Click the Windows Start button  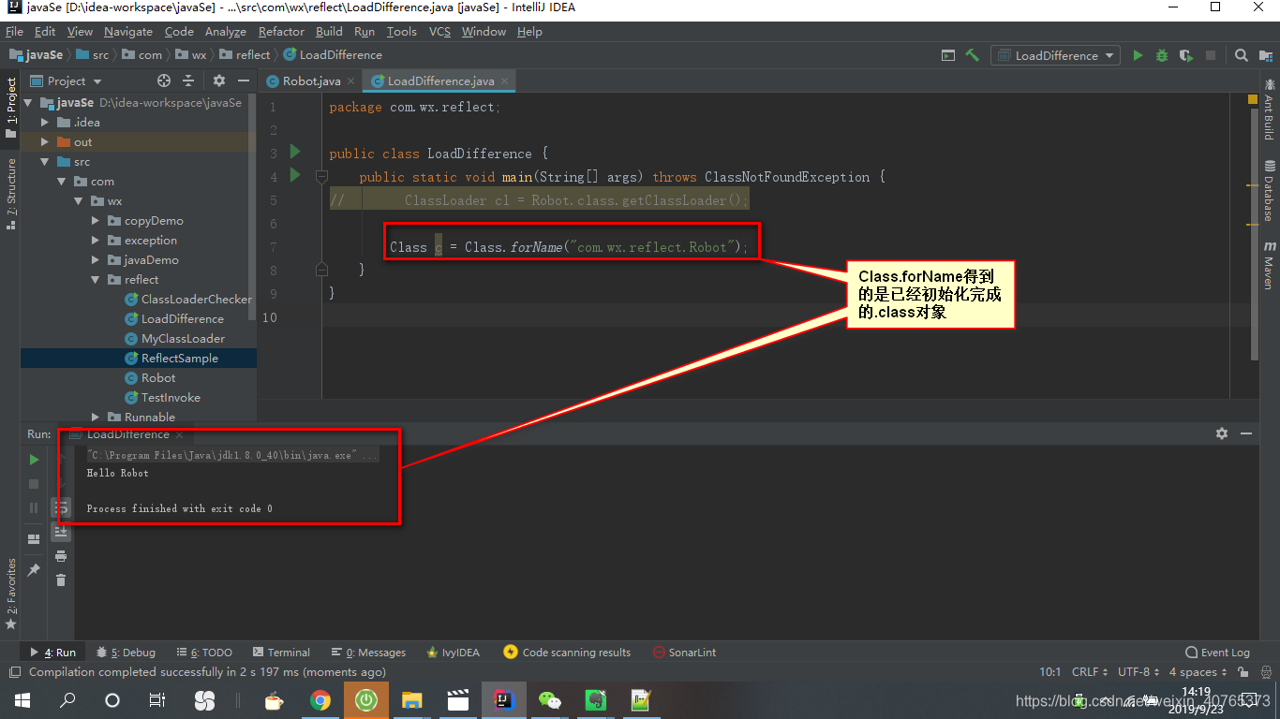coord(22,700)
